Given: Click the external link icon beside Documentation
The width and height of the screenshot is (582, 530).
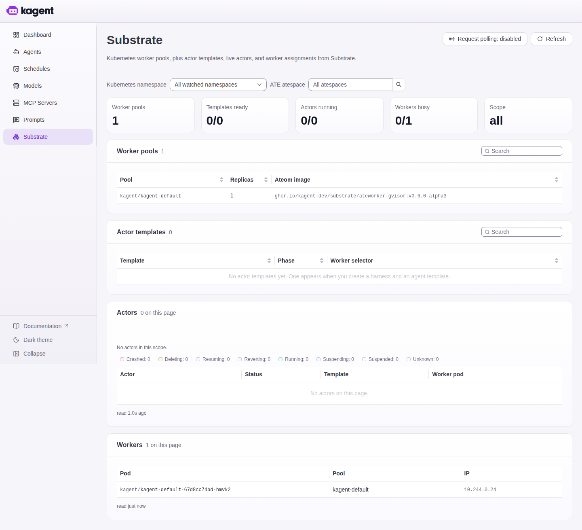Looking at the screenshot, I should pos(66,326).
